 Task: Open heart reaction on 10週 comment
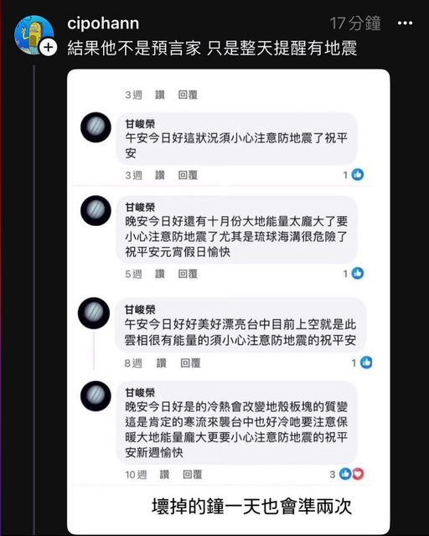pyautogui.click(x=358, y=474)
